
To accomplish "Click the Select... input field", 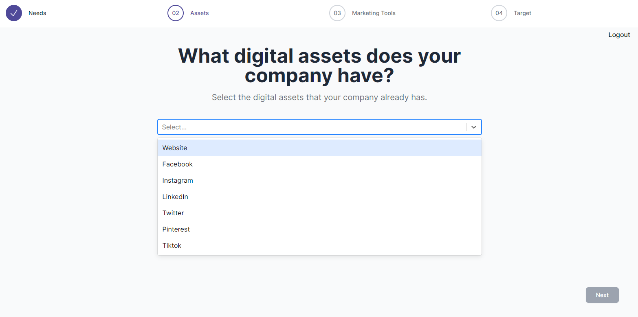I will pos(312,127).
